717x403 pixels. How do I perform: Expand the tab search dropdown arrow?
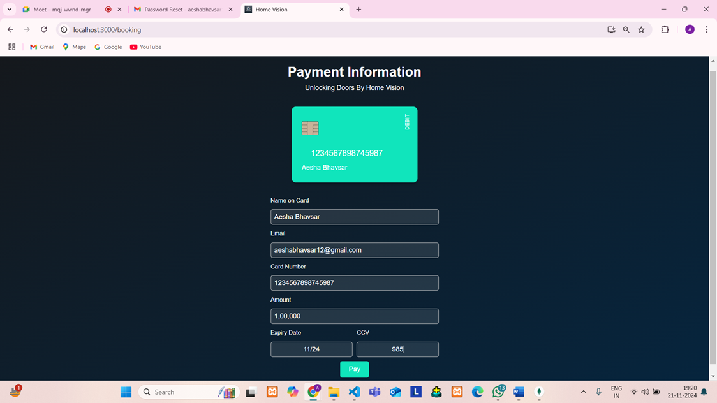[x=10, y=10]
